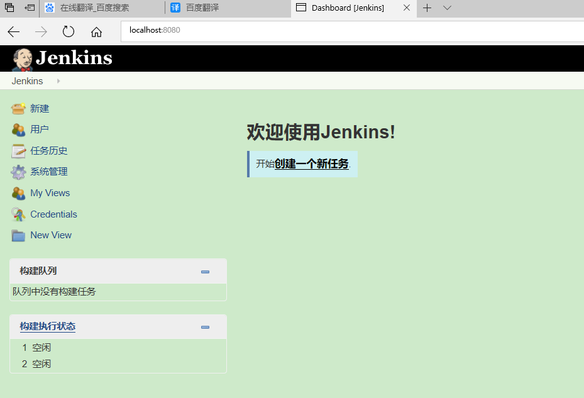The height and width of the screenshot is (398, 584).
Task: Click the set tabs aside icon
Action: pyautogui.click(x=30, y=8)
